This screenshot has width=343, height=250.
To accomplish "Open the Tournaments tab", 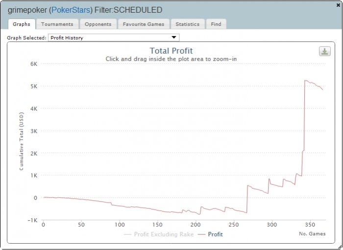I will [x=57, y=24].
